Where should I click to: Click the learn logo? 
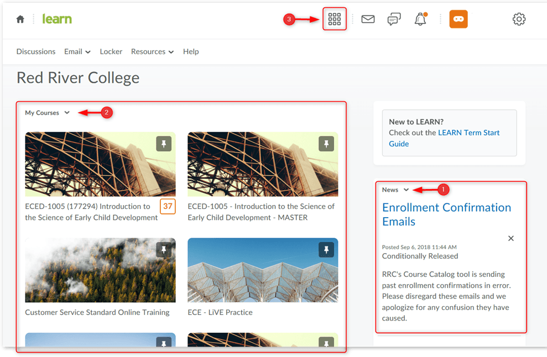57,19
